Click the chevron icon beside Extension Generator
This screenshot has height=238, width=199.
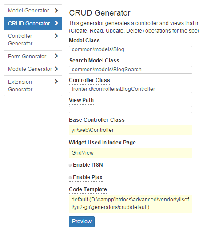tap(56, 82)
